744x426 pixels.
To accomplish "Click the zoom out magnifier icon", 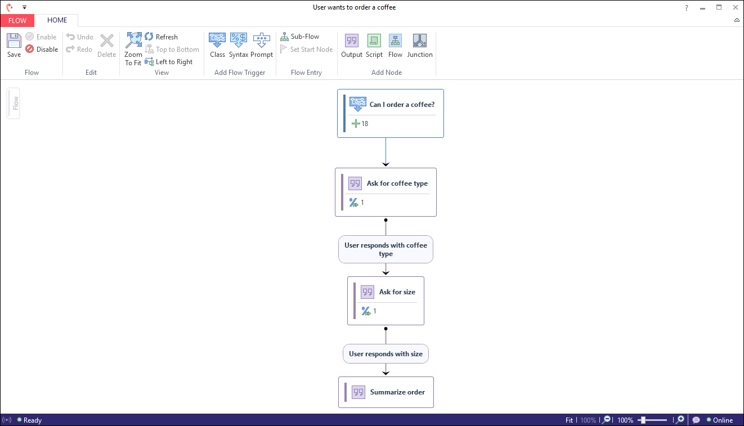I will 606,420.
